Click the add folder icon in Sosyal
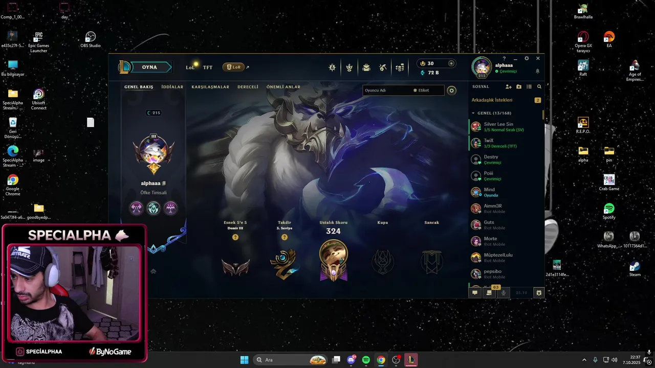Image resolution: width=655 pixels, height=368 pixels. (x=519, y=87)
